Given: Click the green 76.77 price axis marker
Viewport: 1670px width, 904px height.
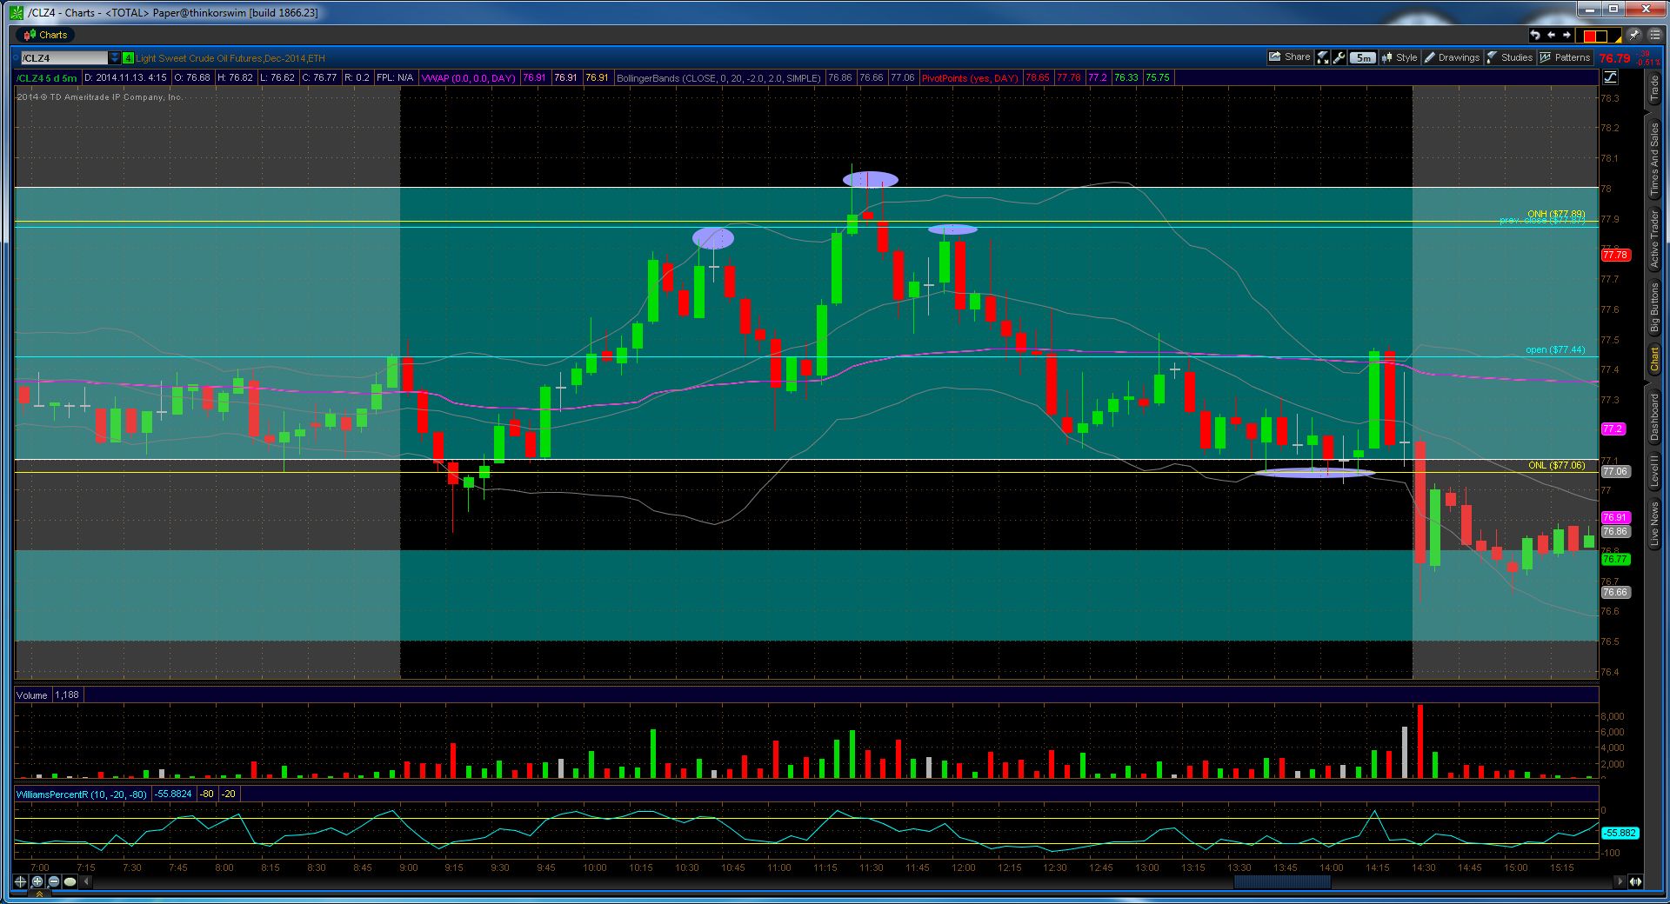Looking at the screenshot, I should coord(1615,560).
